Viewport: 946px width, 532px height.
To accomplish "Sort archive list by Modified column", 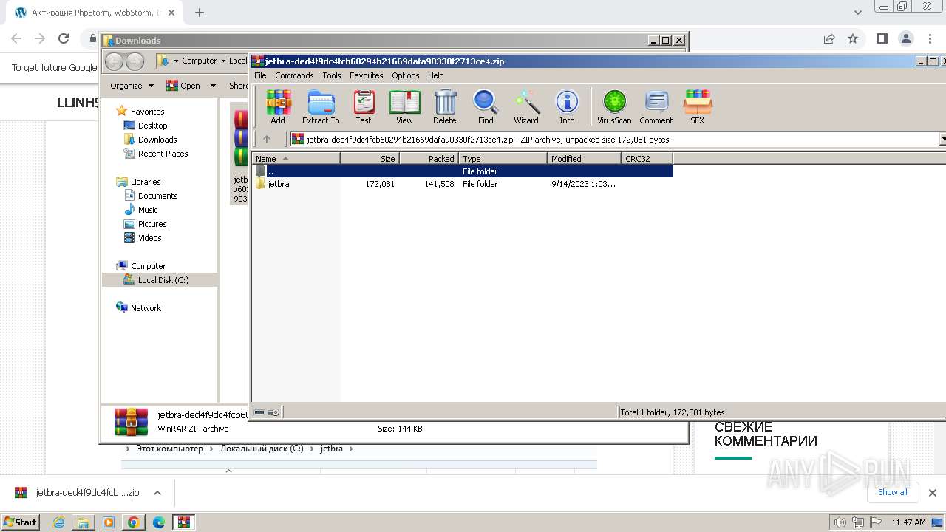I will click(584, 158).
